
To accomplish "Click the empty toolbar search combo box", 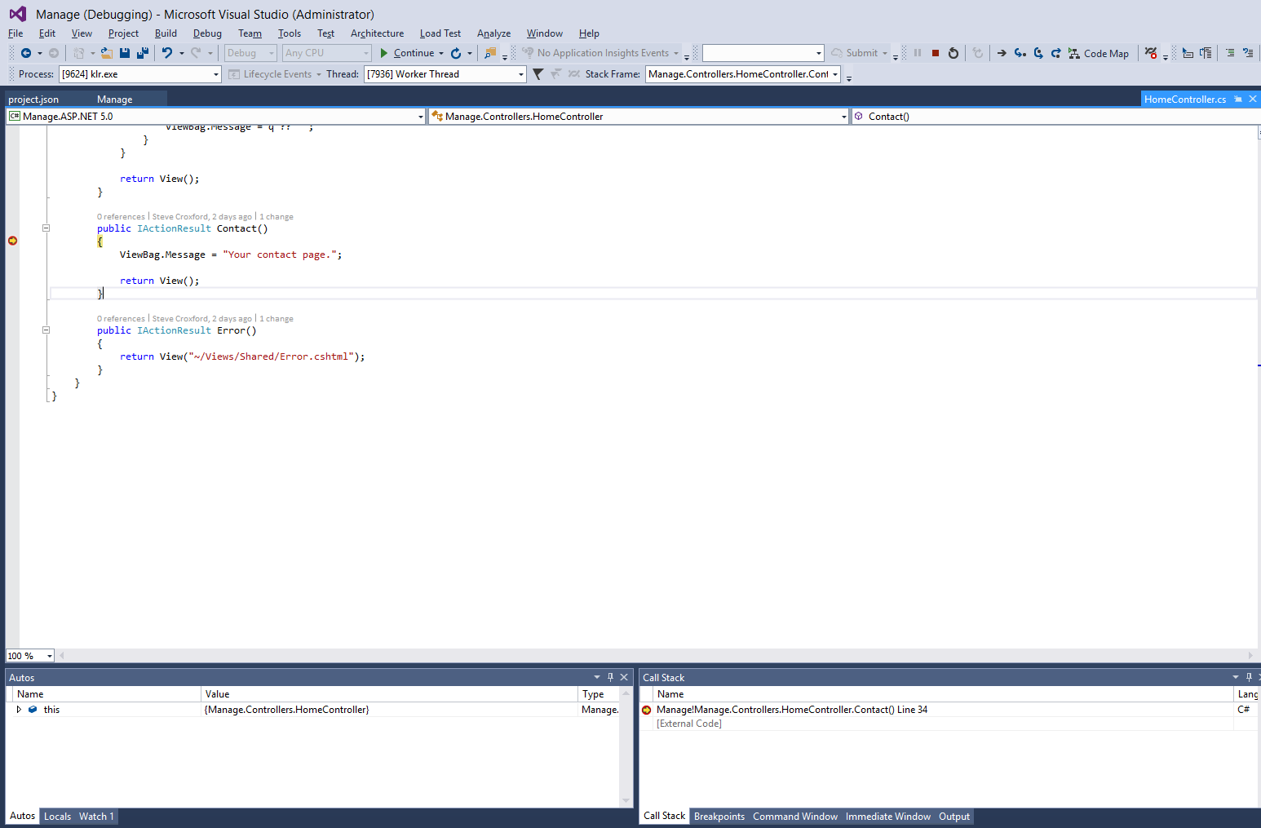I will click(x=763, y=53).
